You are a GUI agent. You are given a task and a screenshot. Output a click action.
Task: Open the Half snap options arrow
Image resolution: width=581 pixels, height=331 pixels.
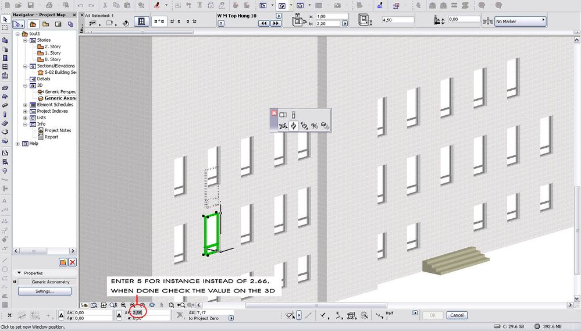(415, 313)
